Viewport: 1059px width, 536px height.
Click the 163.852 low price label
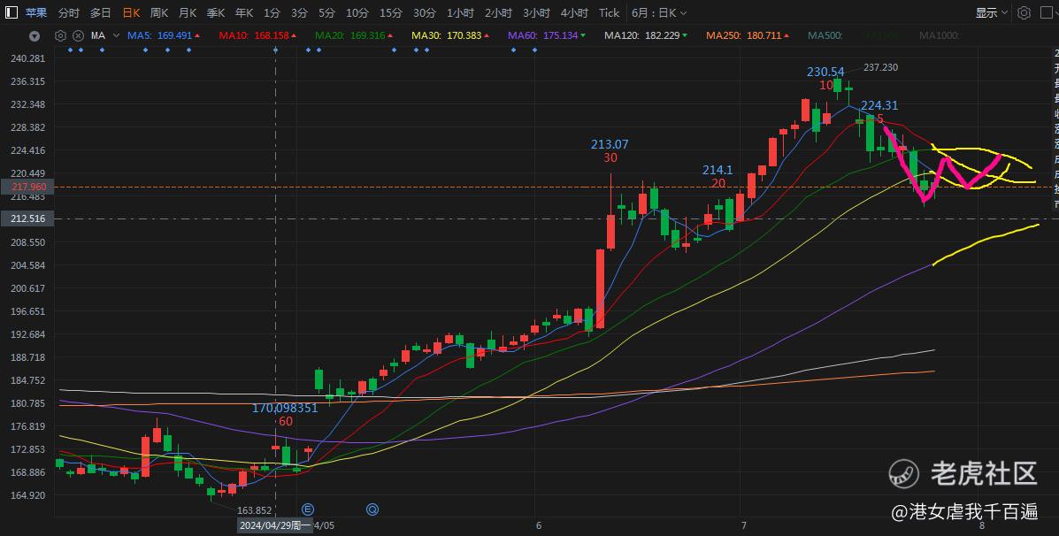pyautogui.click(x=254, y=511)
